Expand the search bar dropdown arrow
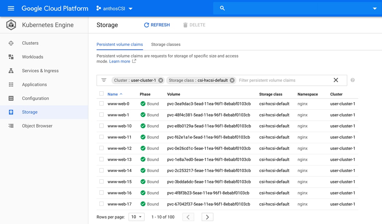The width and height of the screenshot is (382, 224). point(375,8)
